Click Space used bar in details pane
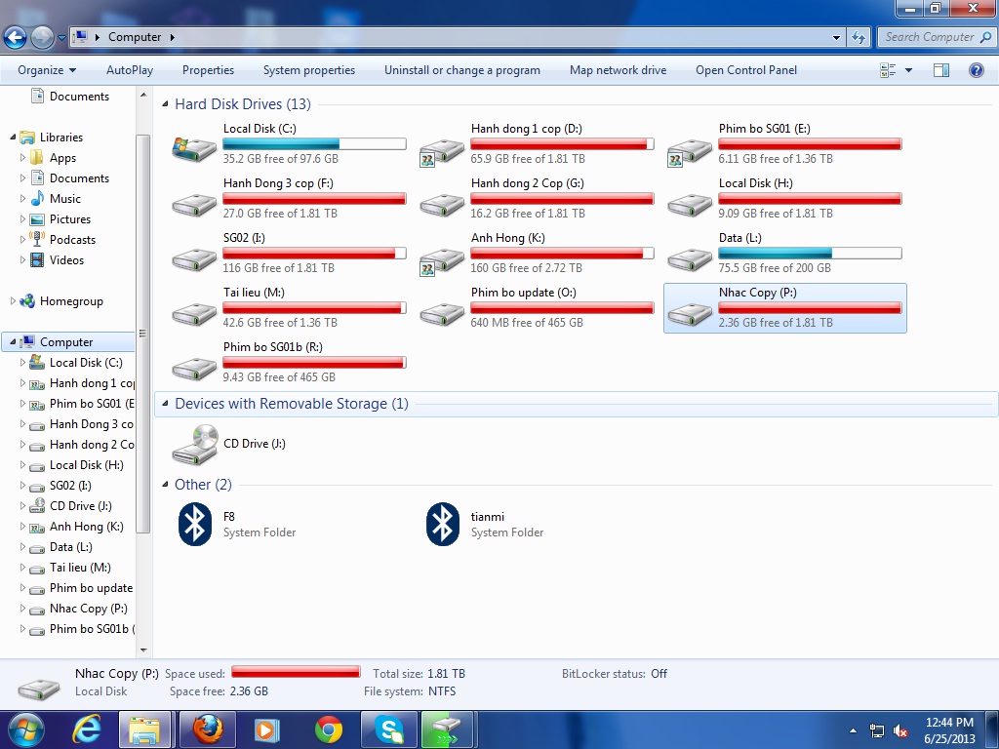This screenshot has height=749, width=999. click(296, 672)
